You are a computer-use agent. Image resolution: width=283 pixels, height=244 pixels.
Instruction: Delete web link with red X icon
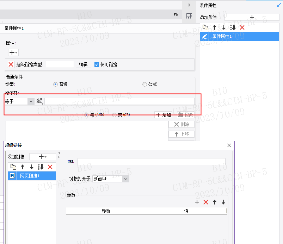[50, 167]
